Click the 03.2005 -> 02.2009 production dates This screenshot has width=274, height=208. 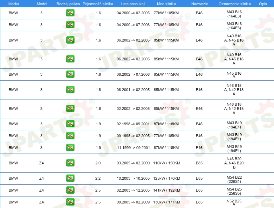(133, 163)
